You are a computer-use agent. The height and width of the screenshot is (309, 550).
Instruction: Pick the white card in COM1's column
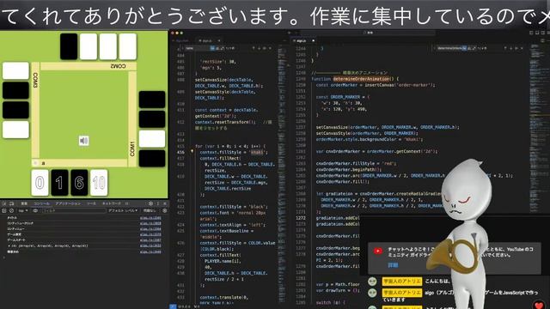[x=152, y=139]
